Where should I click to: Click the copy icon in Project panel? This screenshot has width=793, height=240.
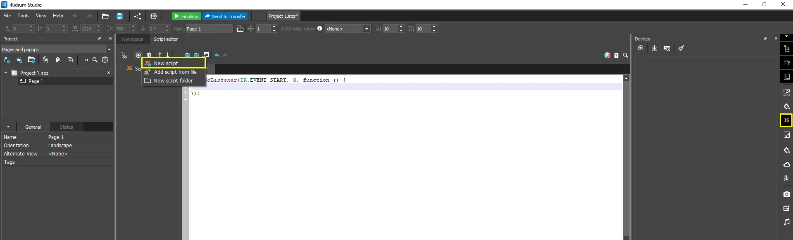tap(45, 60)
